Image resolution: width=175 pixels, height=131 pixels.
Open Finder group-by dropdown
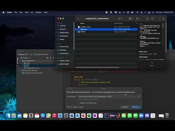pyautogui.click(x=131, y=19)
